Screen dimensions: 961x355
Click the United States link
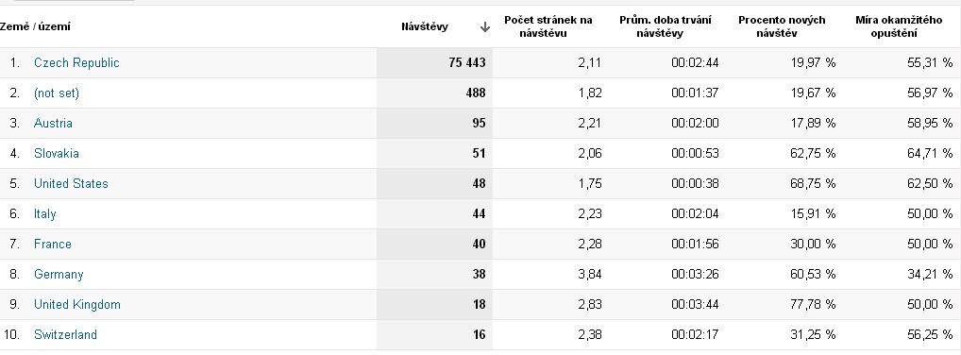click(71, 183)
